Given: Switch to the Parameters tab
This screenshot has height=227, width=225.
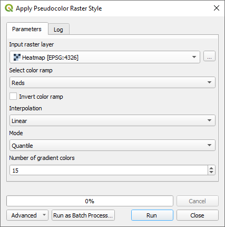Looking at the screenshot, I should (x=27, y=29).
